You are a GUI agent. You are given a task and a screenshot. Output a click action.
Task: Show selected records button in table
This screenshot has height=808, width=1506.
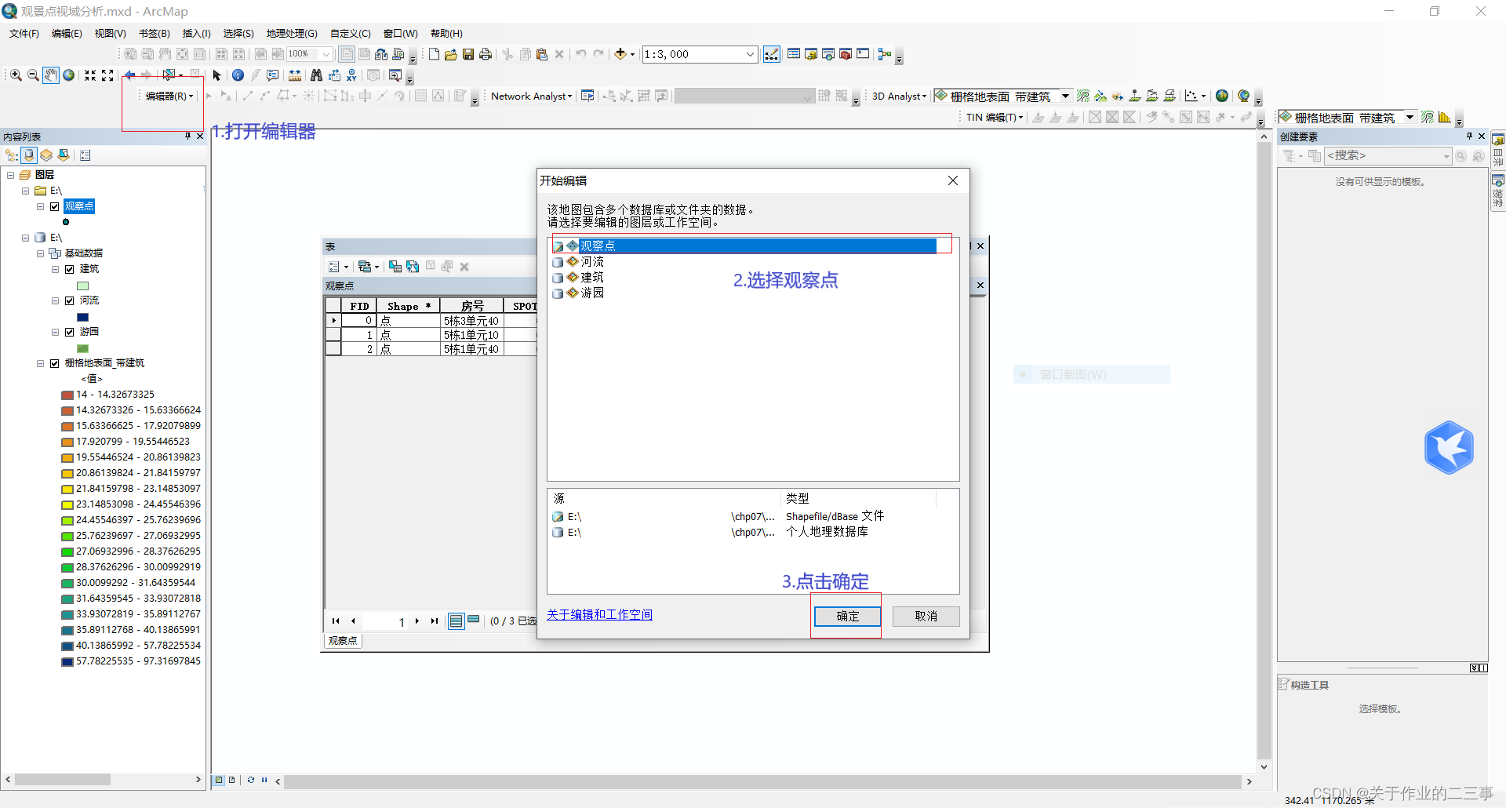(x=474, y=621)
